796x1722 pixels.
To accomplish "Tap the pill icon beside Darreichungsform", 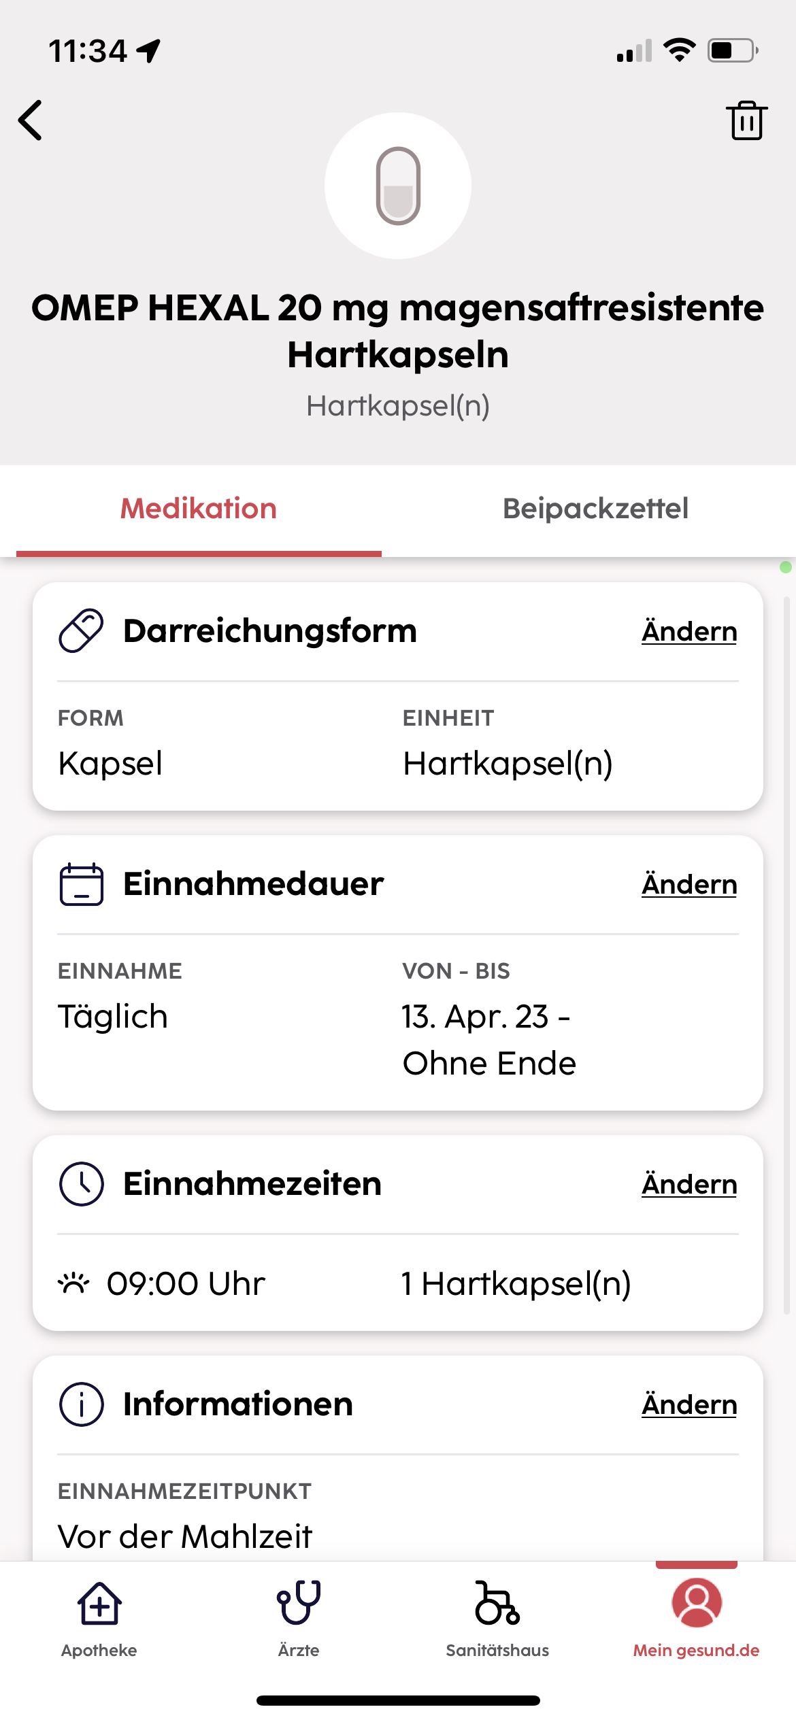I will 82,631.
